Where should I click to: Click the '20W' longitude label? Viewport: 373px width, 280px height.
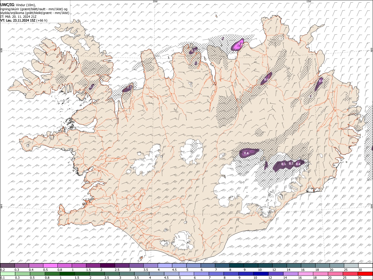tap(155, 1)
